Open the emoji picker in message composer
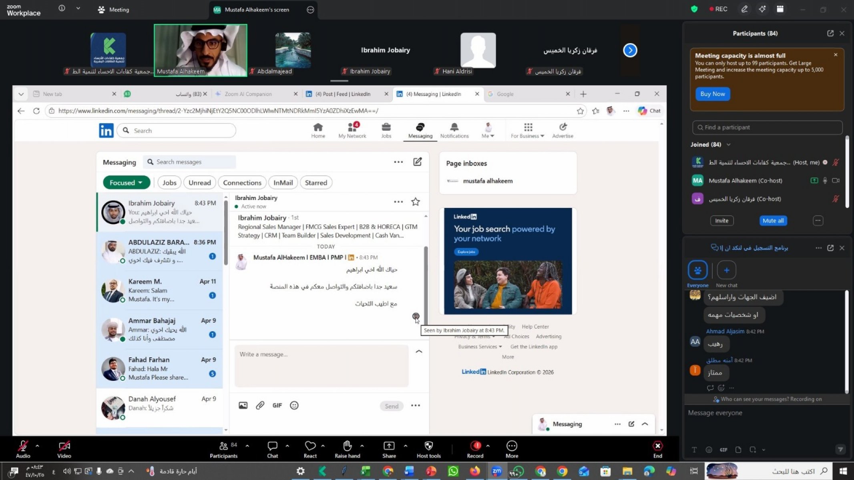Screen dimensions: 854x480 pyautogui.click(x=294, y=406)
